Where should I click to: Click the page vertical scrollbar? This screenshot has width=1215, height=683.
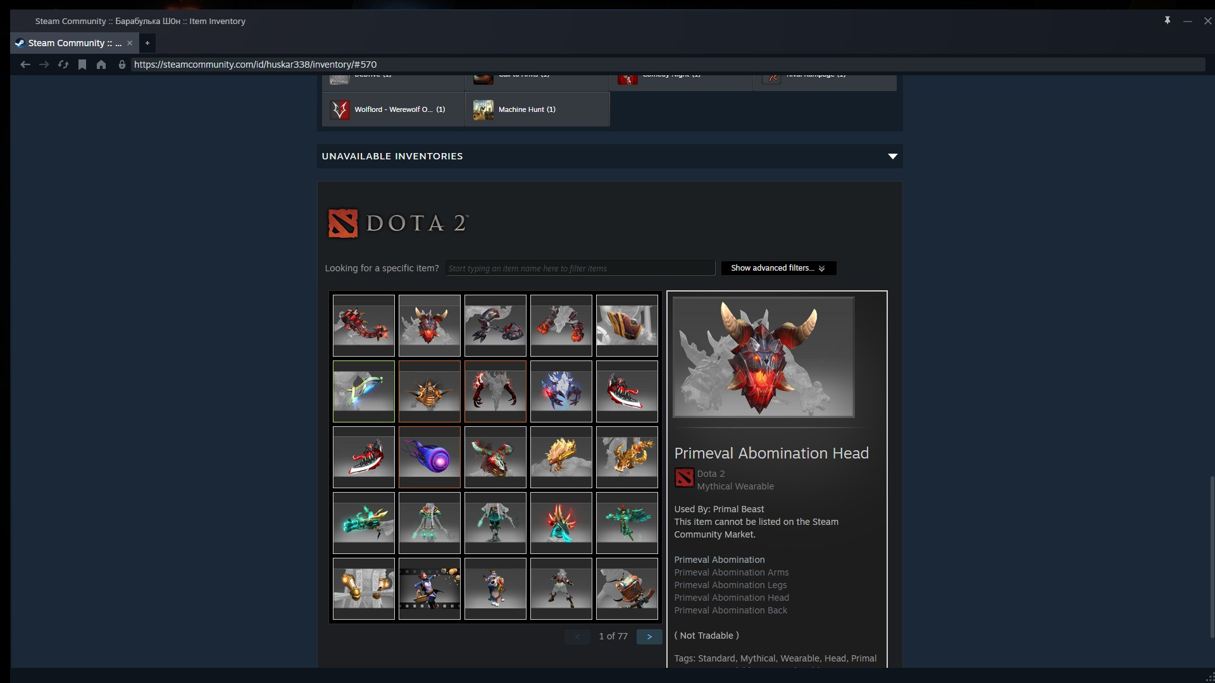click(x=1212, y=557)
